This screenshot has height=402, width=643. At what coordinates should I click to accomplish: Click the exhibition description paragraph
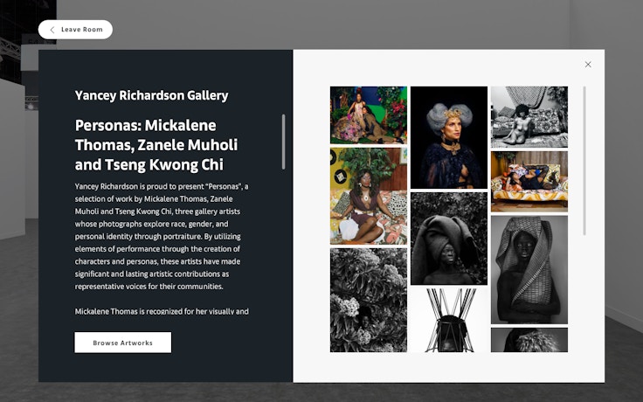point(162,236)
